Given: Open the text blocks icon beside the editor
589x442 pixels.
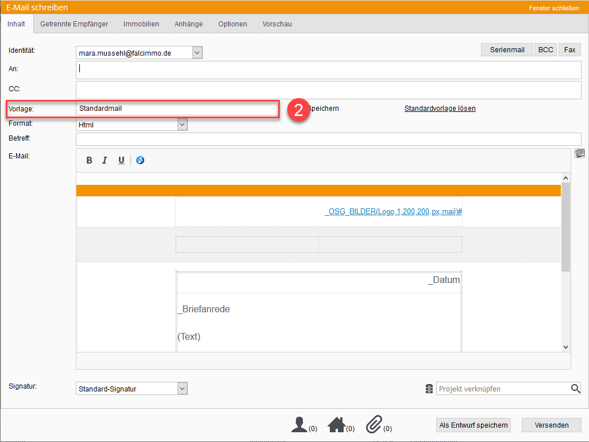Looking at the screenshot, I should coord(580,153).
